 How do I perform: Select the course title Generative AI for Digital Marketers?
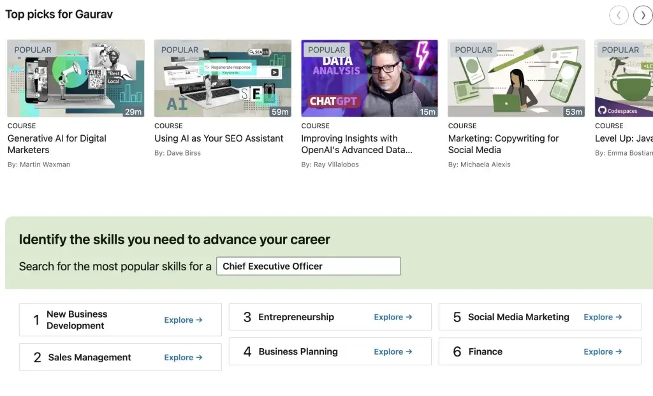coord(57,144)
